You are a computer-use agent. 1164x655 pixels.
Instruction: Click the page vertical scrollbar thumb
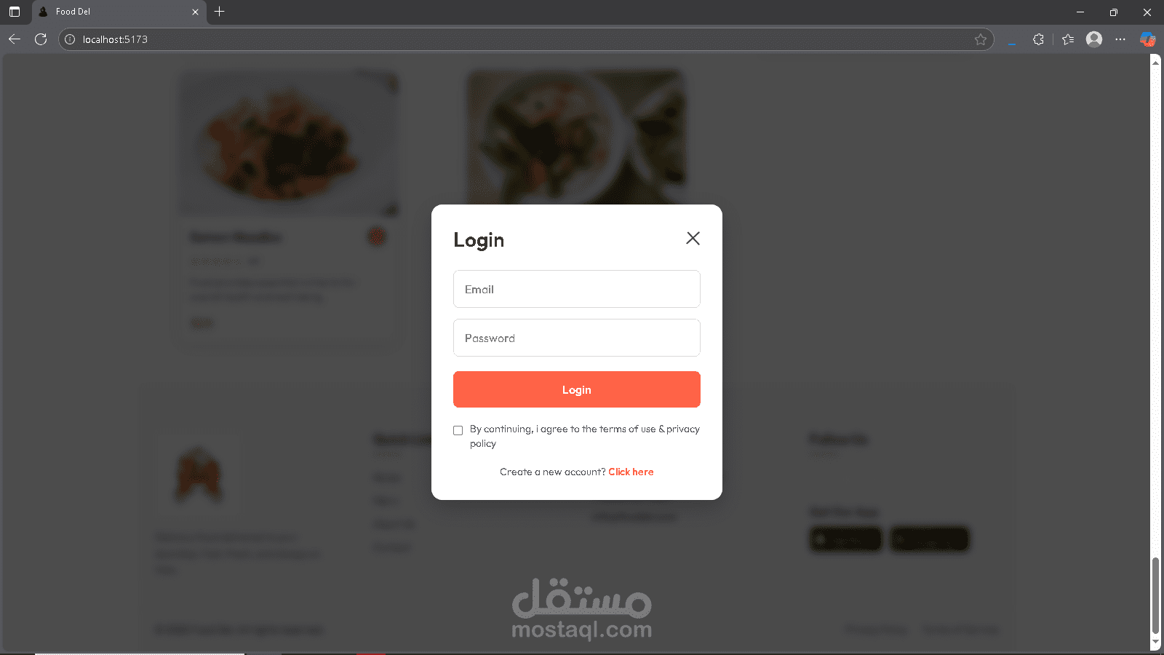tap(1155, 595)
